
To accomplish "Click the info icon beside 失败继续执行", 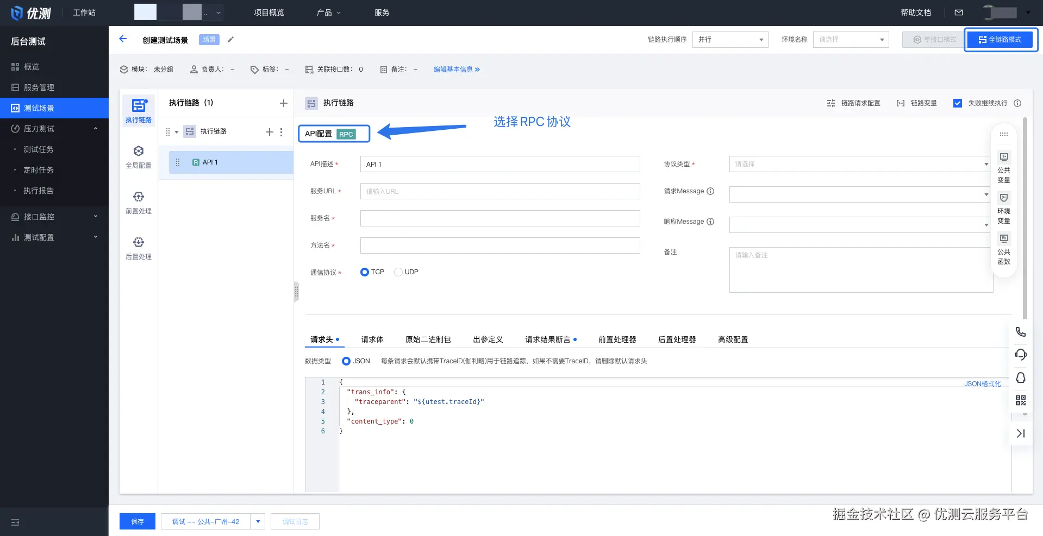I will [x=1017, y=103].
